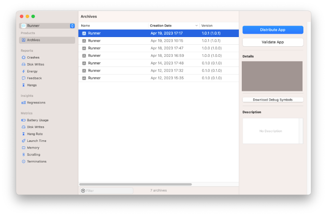327x216 pixels.
Task: Open Feedback report
Action: pyautogui.click(x=34, y=78)
